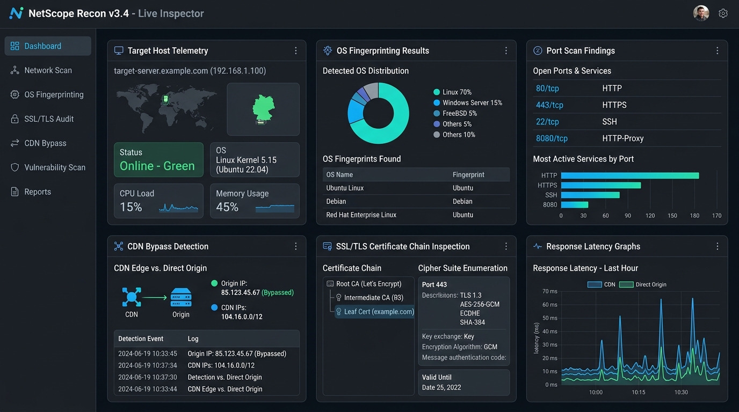Click the CDN Bypass Detection panel icon
Viewport: 739px width, 412px height.
click(x=119, y=246)
